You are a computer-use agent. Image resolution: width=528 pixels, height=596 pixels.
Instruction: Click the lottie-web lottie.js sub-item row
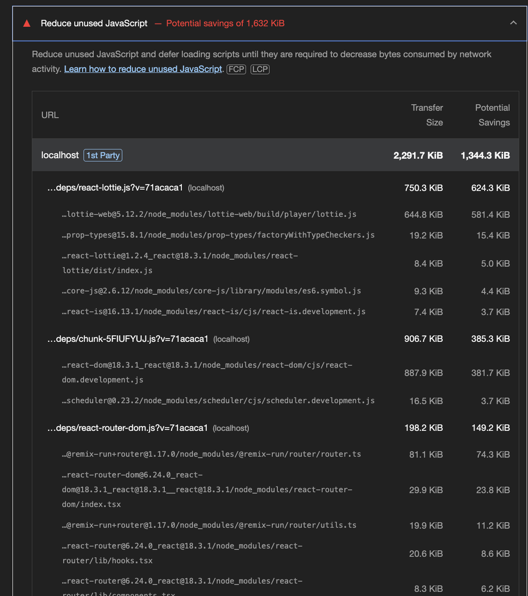coord(209,215)
